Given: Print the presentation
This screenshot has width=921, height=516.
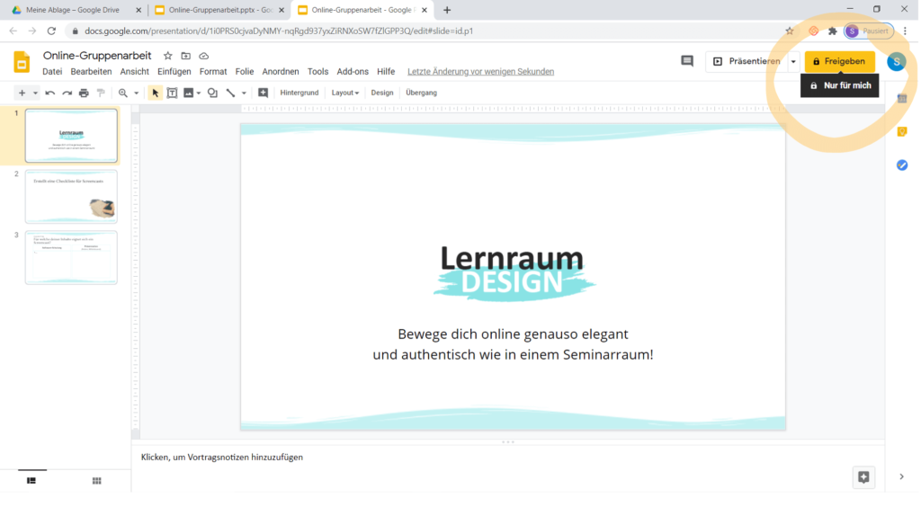Looking at the screenshot, I should 84,93.
